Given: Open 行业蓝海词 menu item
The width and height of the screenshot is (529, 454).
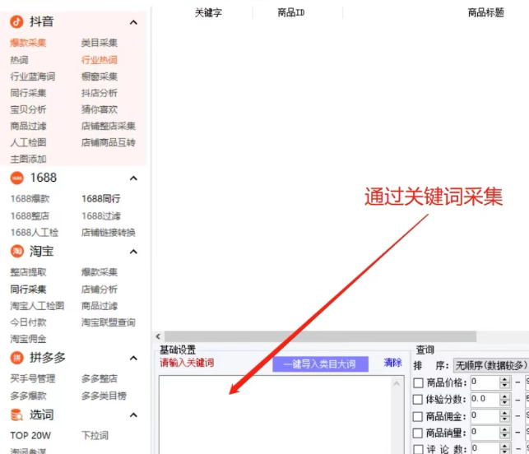Looking at the screenshot, I should pos(33,76).
